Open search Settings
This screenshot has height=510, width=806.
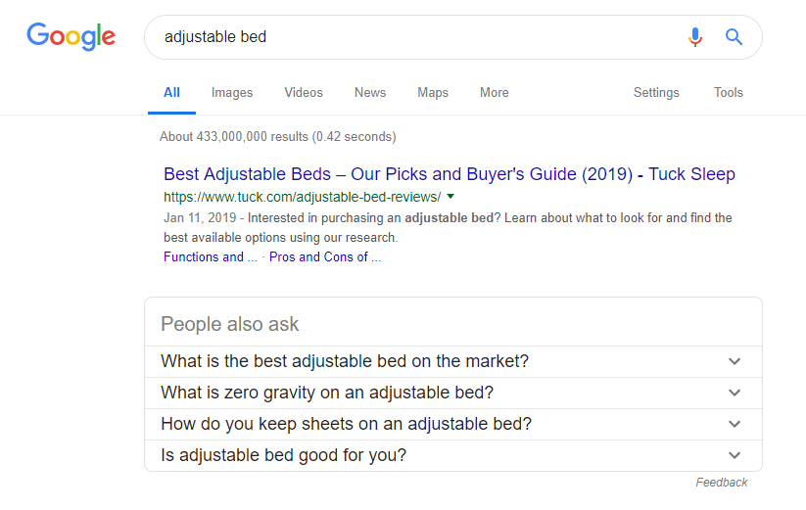(x=656, y=93)
